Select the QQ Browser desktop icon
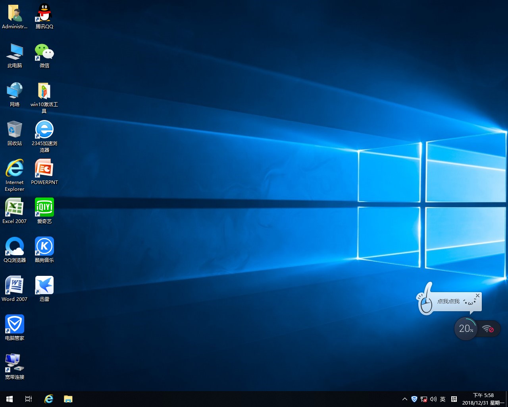 [15, 246]
